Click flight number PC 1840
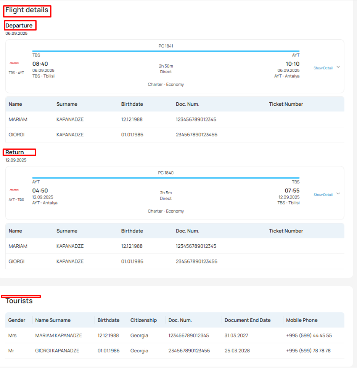This screenshot has height=368, width=357. click(166, 173)
